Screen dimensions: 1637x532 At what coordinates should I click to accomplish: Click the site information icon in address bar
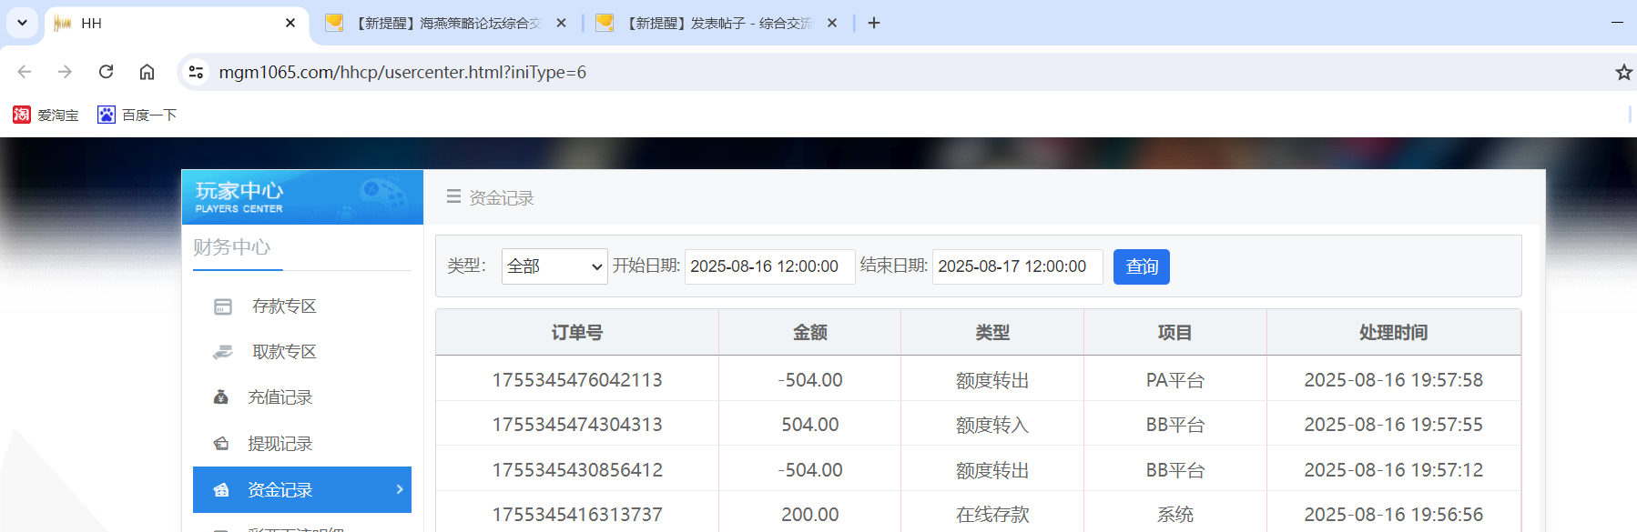(x=196, y=72)
